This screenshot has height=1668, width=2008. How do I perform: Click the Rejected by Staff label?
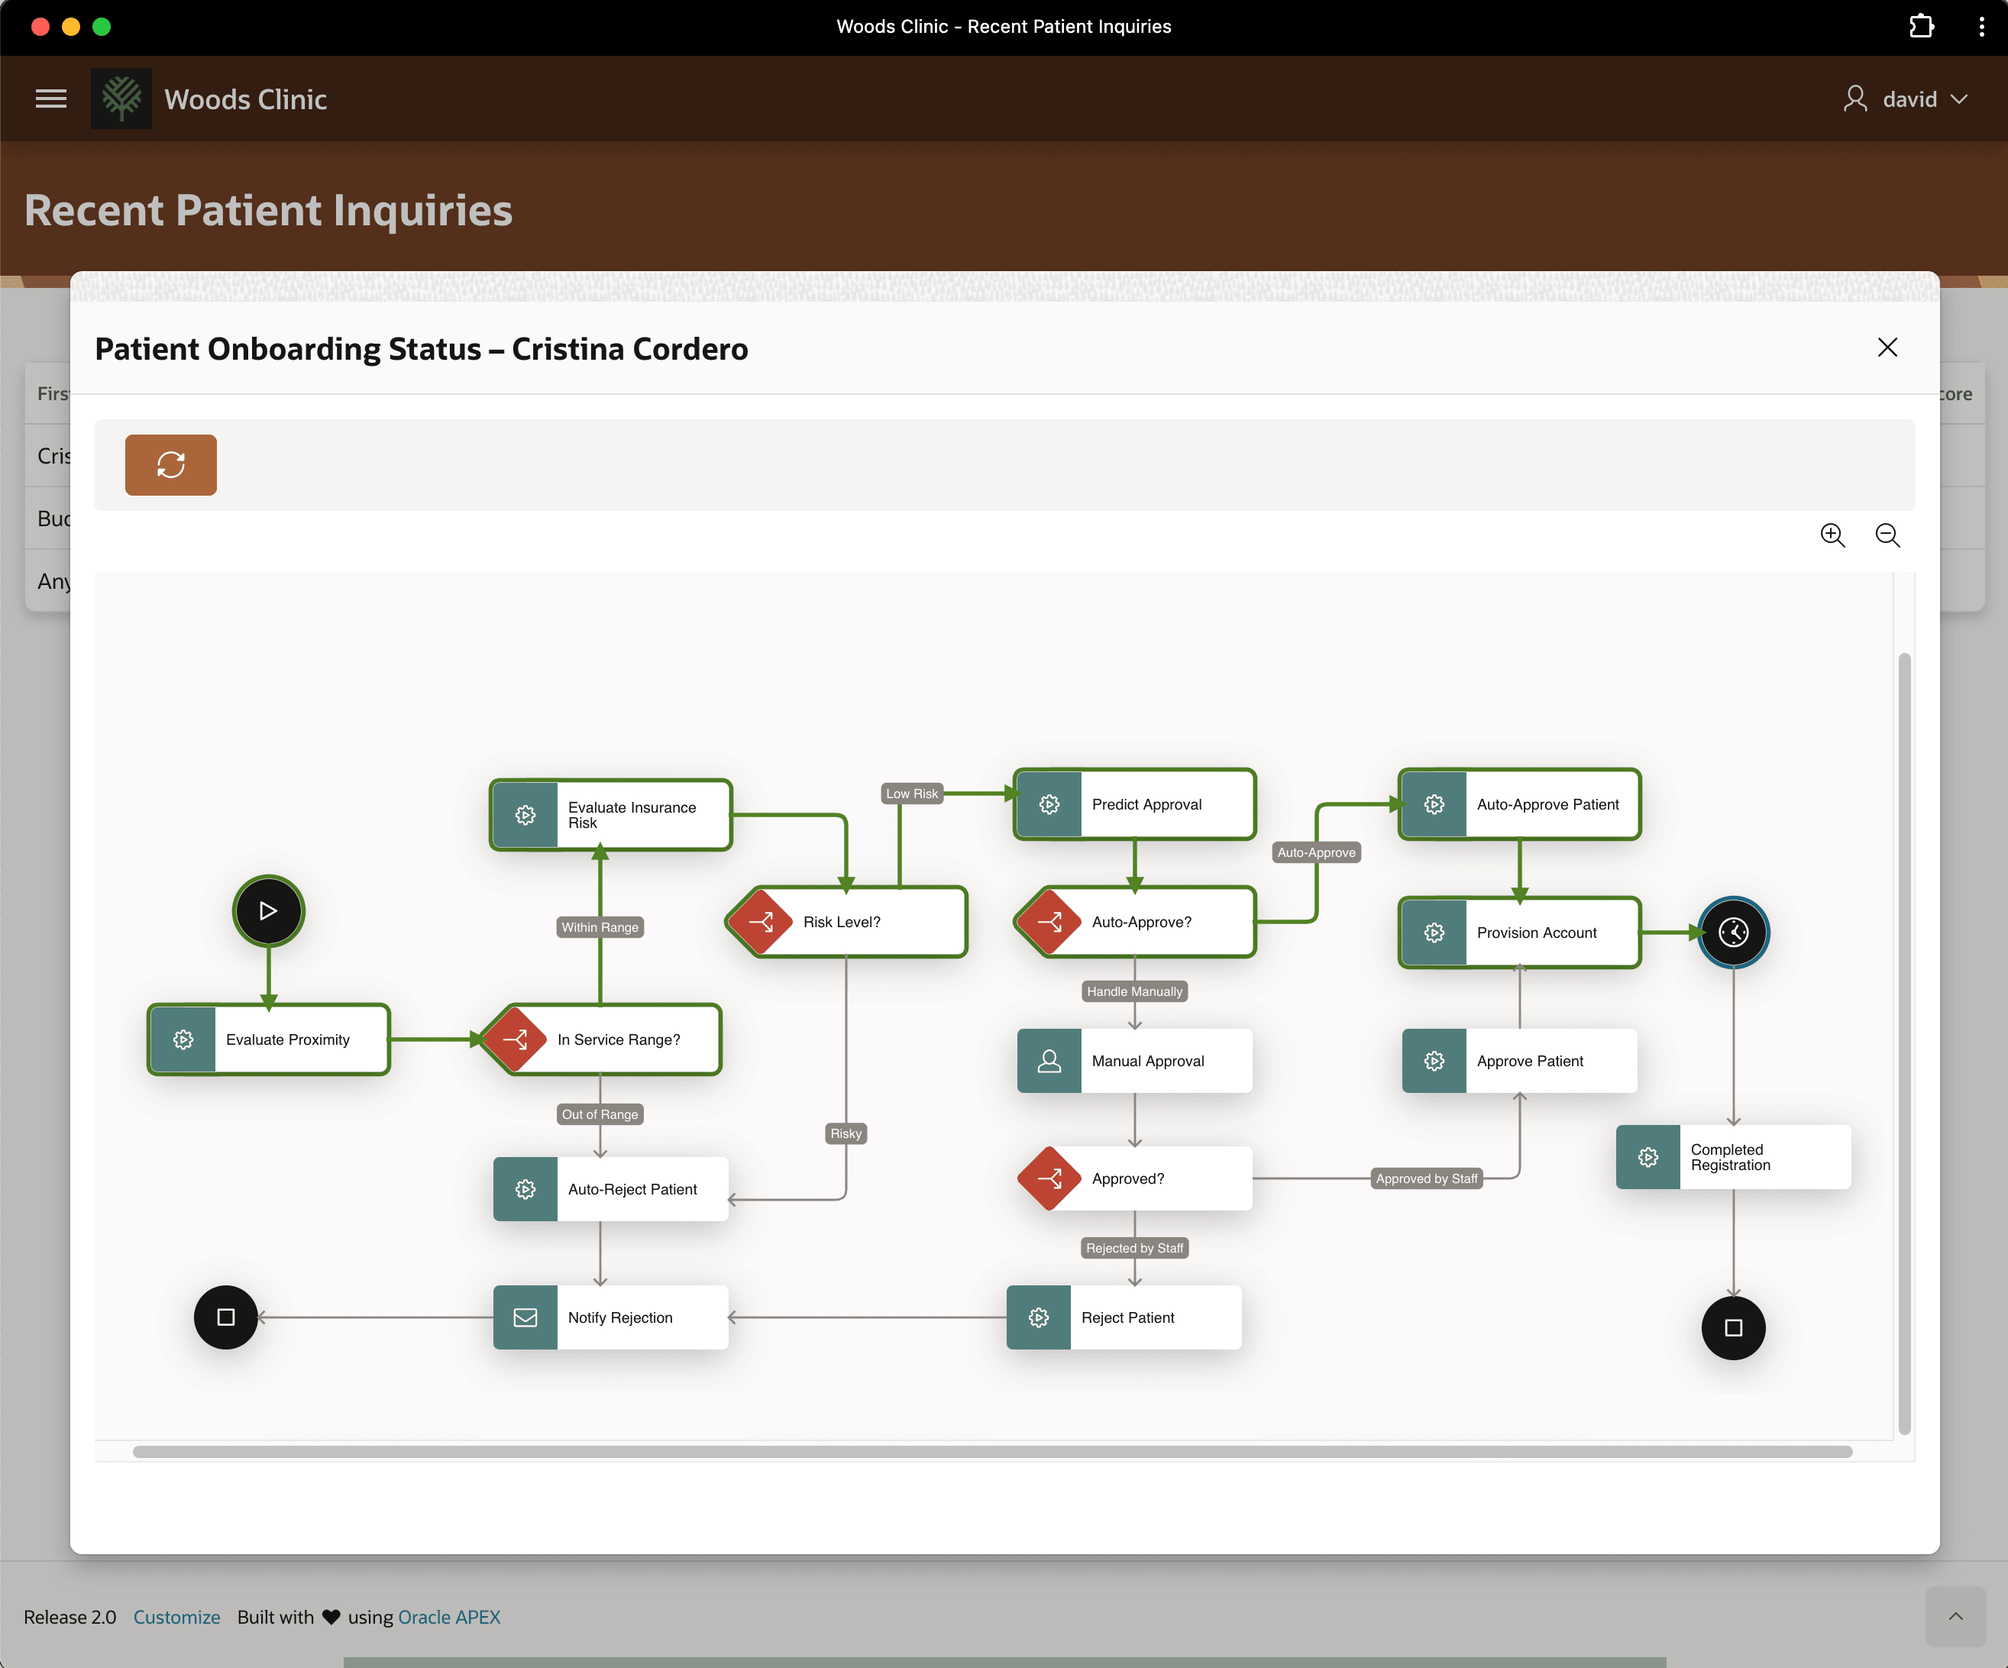click(1134, 1247)
